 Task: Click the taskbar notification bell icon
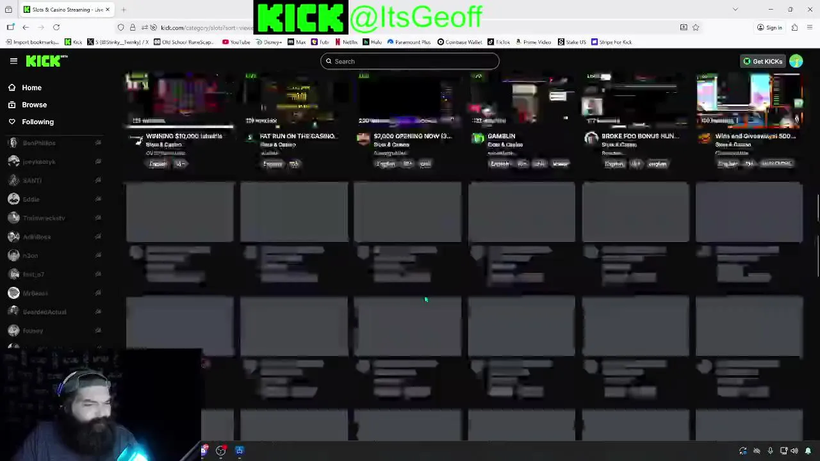click(808, 451)
